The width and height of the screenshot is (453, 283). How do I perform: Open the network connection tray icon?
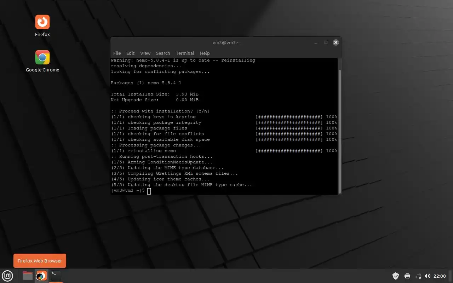[x=418, y=276]
